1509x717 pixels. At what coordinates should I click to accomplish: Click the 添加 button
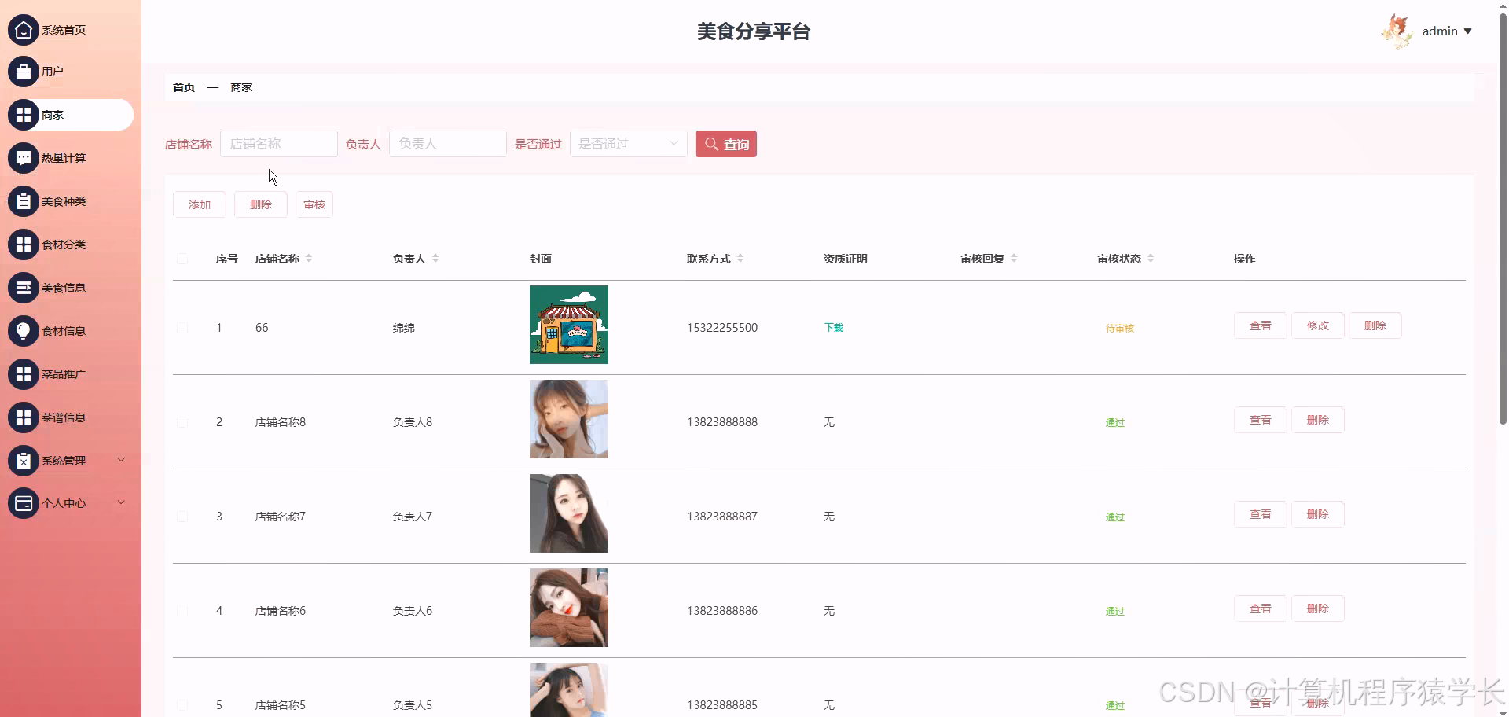click(200, 204)
